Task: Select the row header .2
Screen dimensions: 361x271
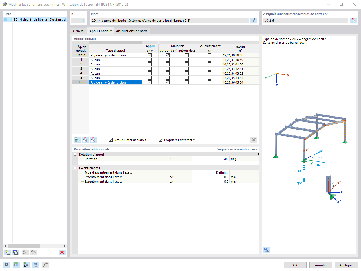Action: coord(81,64)
